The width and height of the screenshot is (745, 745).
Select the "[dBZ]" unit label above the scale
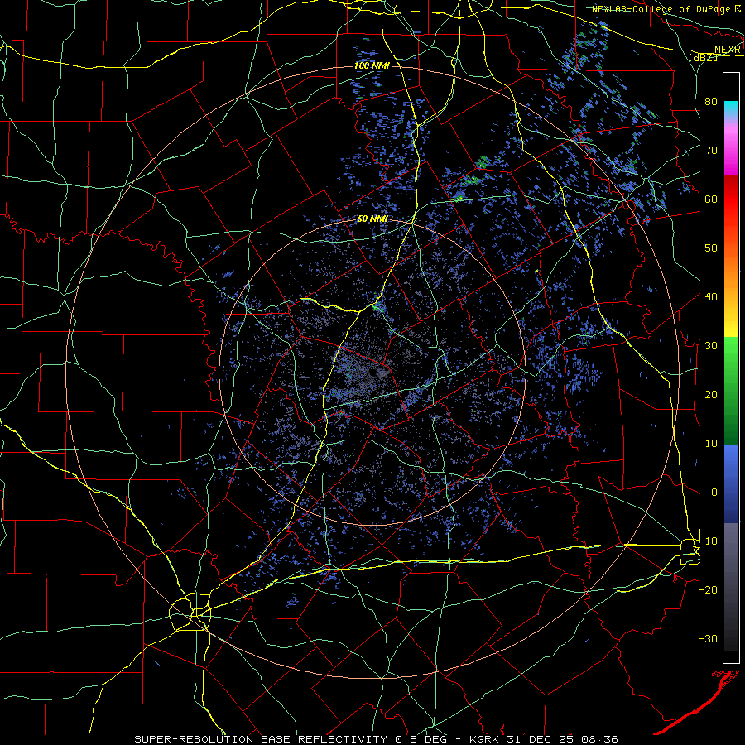(703, 57)
